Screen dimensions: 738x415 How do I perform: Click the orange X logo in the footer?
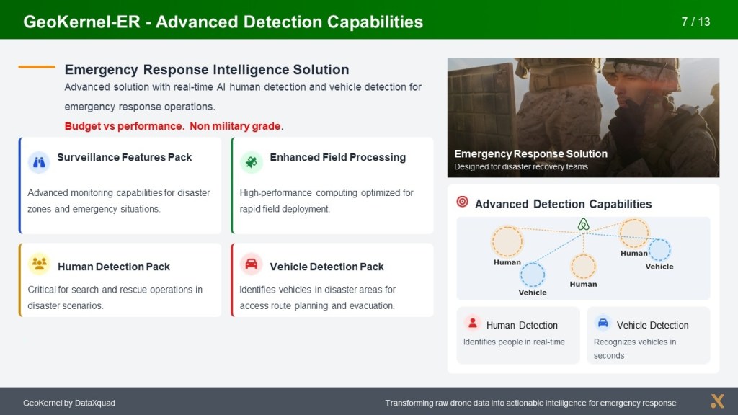[716, 401]
